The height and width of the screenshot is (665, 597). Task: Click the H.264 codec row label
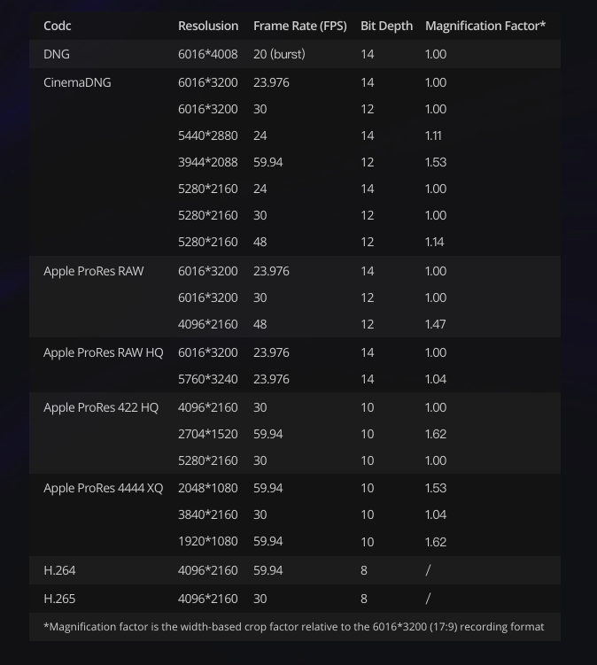pos(59,570)
